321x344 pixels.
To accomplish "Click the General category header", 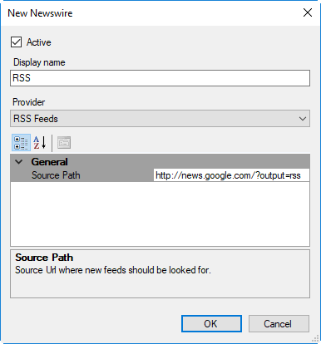I will 49,162.
